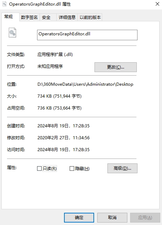This screenshot has width=162, height=225.
Task: Select the 详细信息 tab
Action: tap(67, 17)
